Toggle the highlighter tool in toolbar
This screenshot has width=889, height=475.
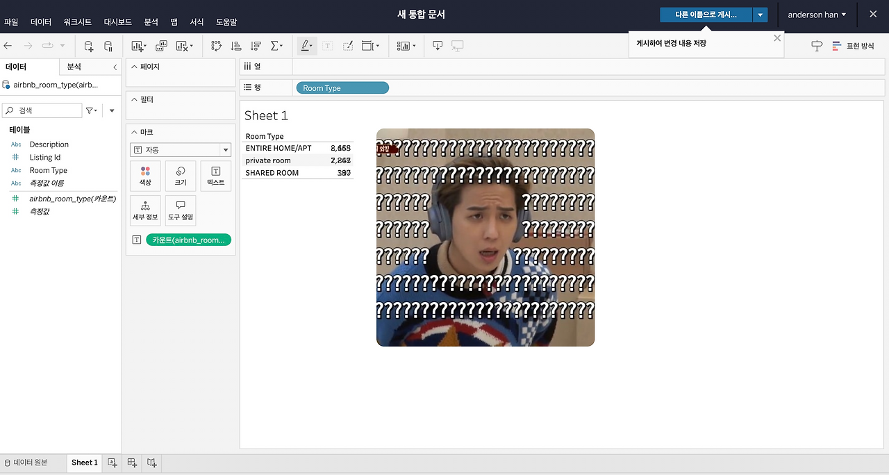(x=307, y=46)
